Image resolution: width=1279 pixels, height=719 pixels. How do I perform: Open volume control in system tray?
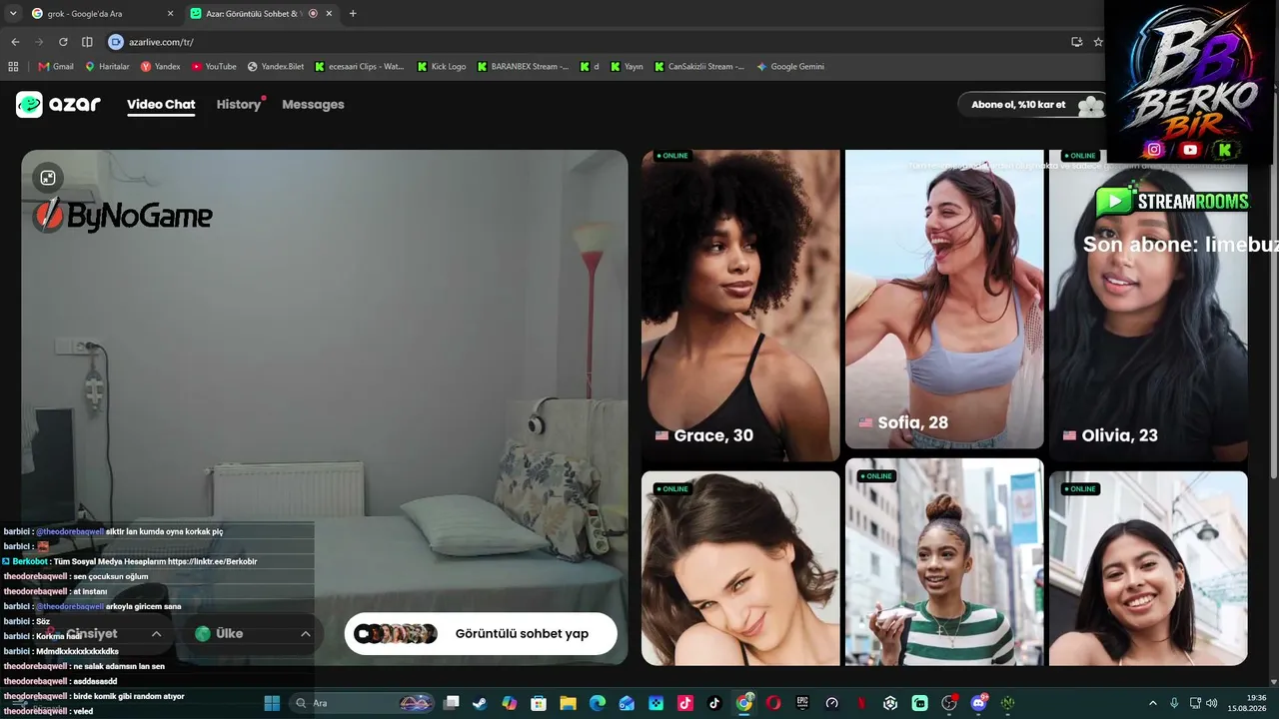coord(1211,703)
